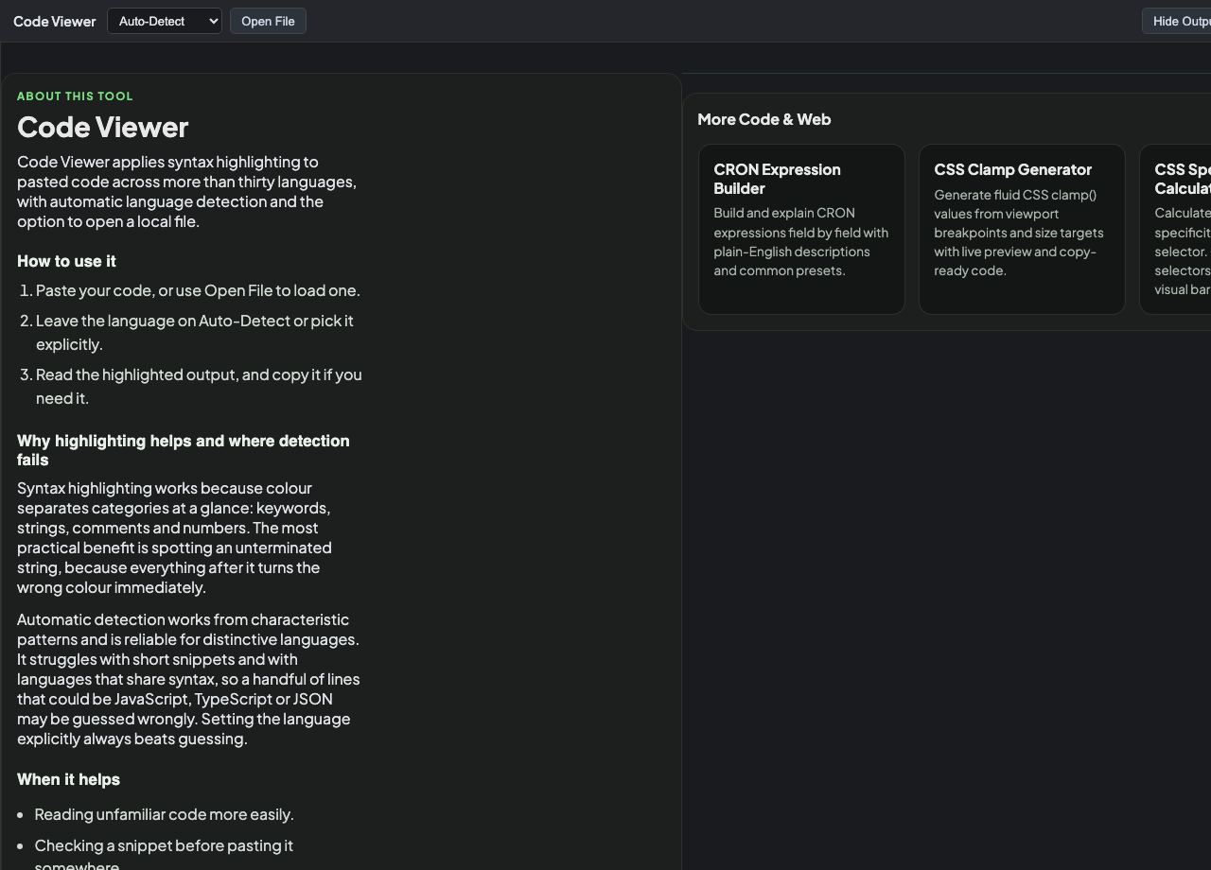The width and height of the screenshot is (1211, 870).
Task: Click step 'Read the highlighted output'
Action: click(199, 386)
